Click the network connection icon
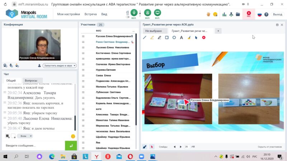287x161 pixels. pos(231,14)
